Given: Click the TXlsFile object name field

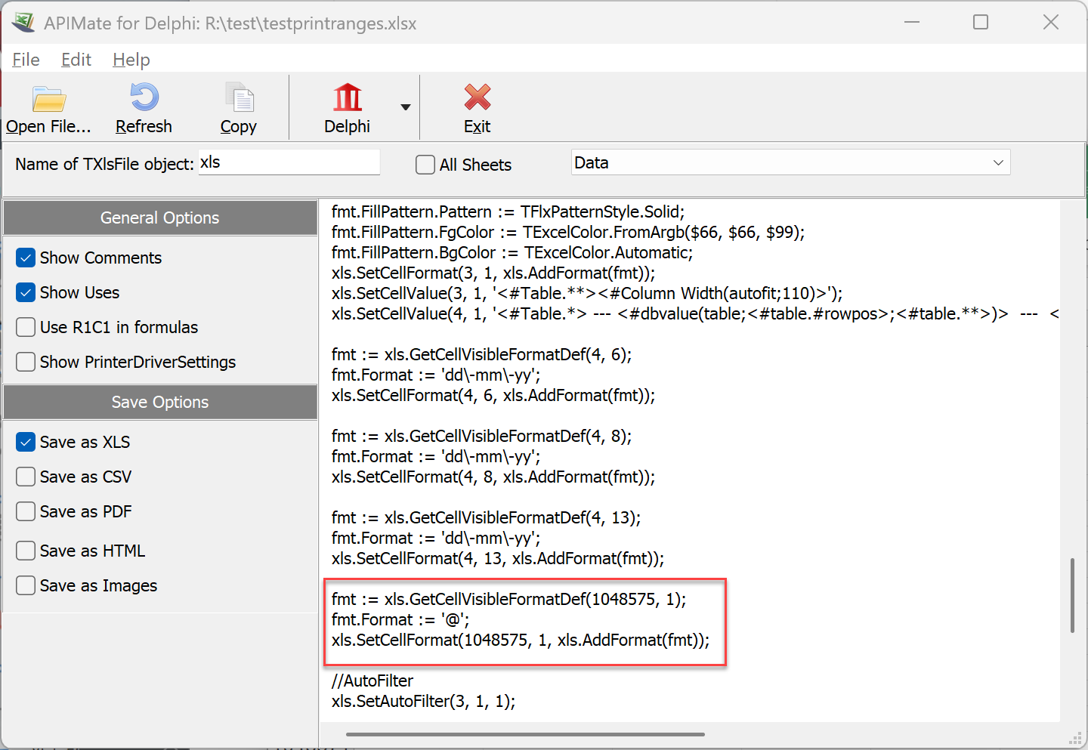Looking at the screenshot, I should (289, 163).
